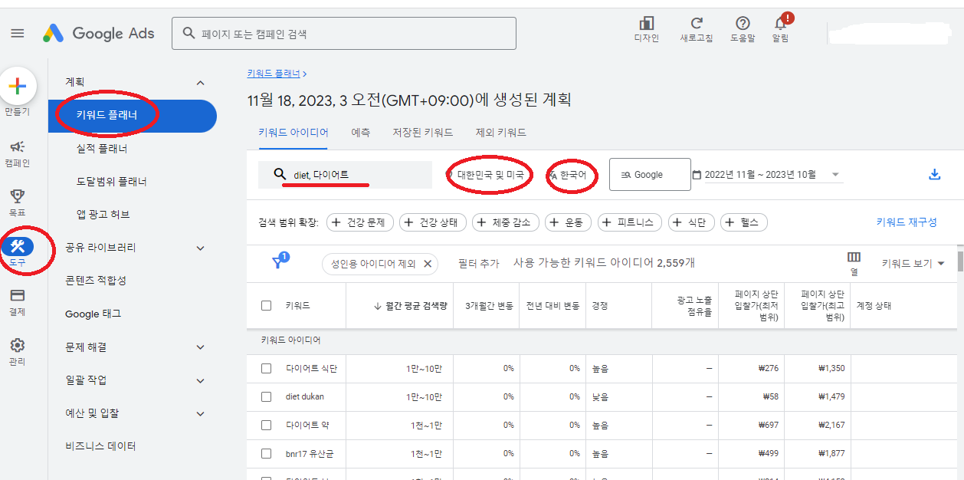Open 콘텐츠 적합성 in sidebar

click(x=96, y=281)
